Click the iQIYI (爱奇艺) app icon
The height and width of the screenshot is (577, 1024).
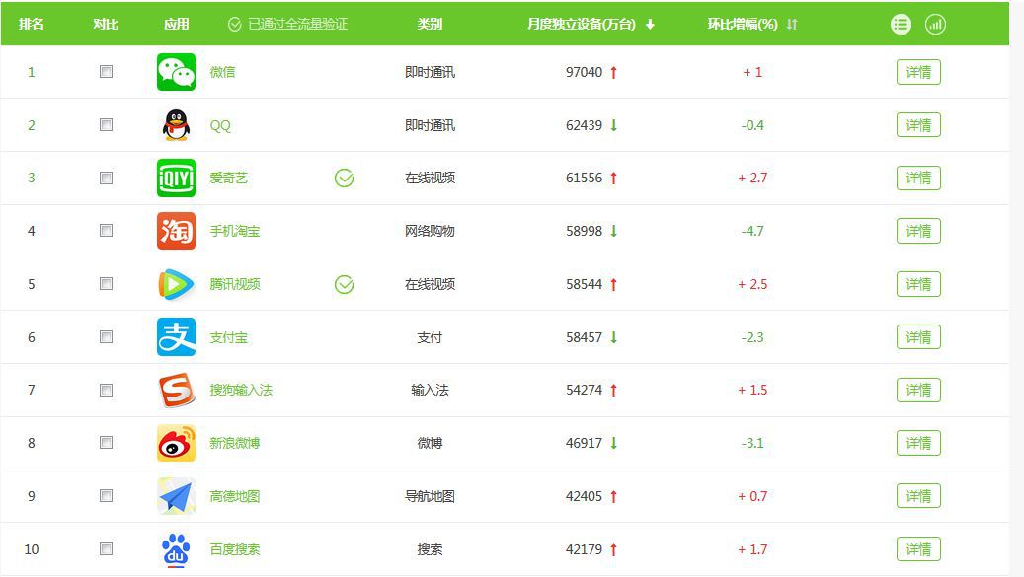[176, 179]
